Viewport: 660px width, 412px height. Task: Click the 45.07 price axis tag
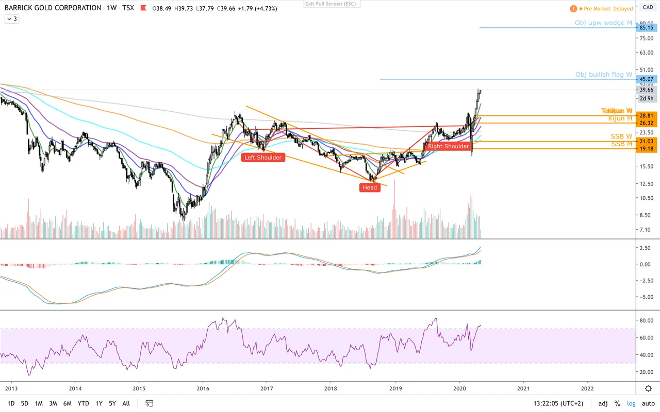[x=647, y=79]
